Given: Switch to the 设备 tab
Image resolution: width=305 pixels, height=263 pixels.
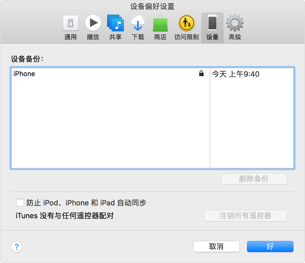Looking at the screenshot, I should coord(212,27).
